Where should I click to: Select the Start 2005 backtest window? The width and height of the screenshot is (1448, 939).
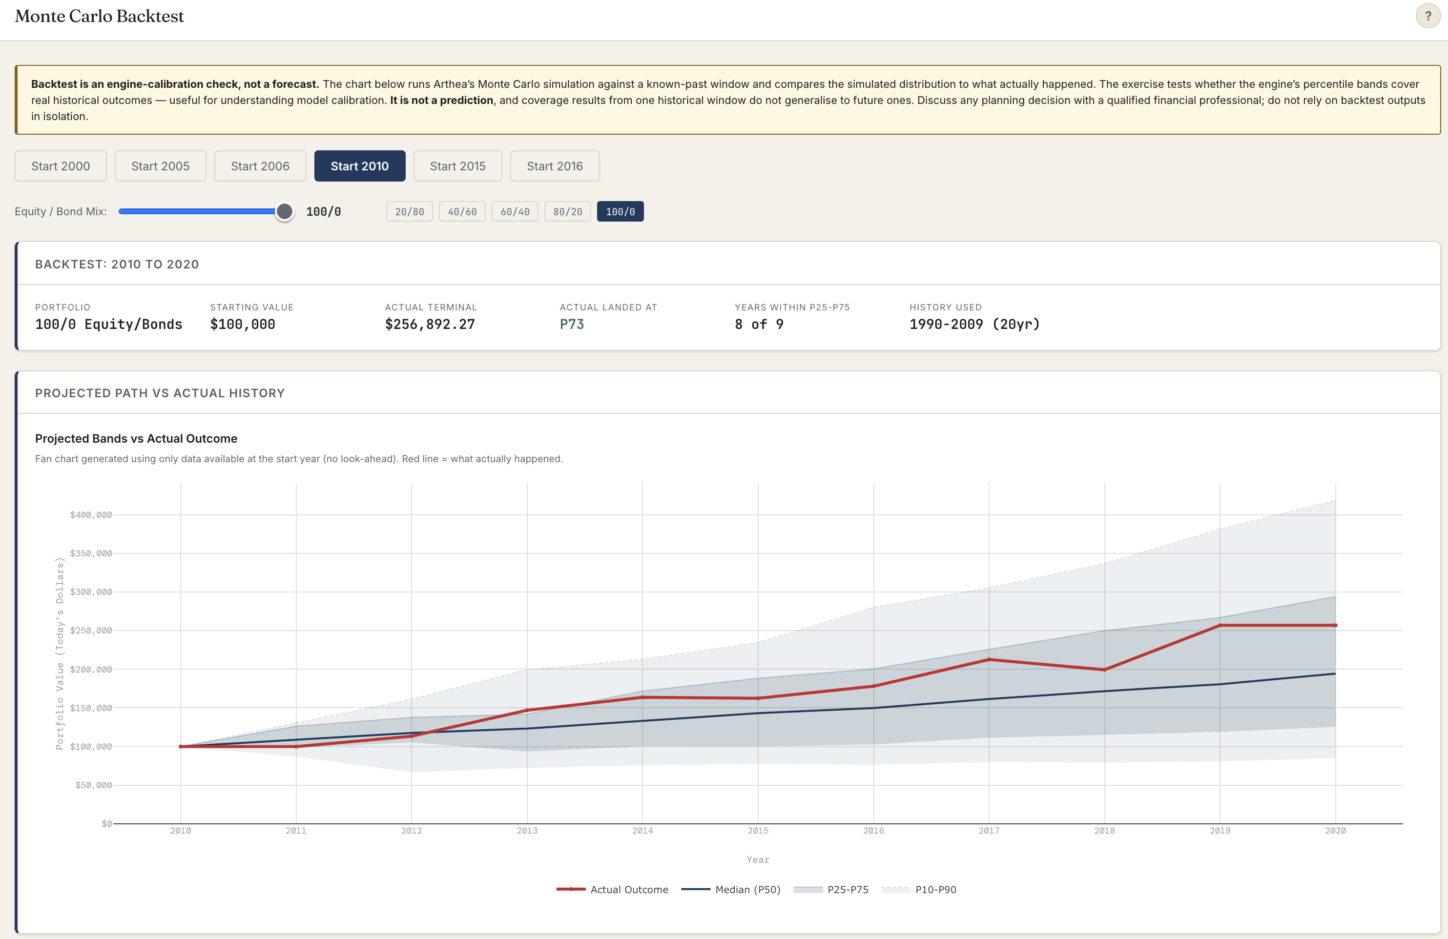coord(161,166)
